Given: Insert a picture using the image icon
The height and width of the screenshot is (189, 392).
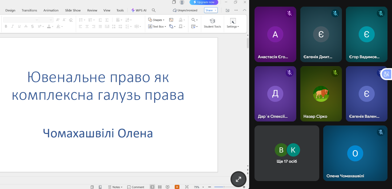Looking at the screenshot, I should point(171,20).
